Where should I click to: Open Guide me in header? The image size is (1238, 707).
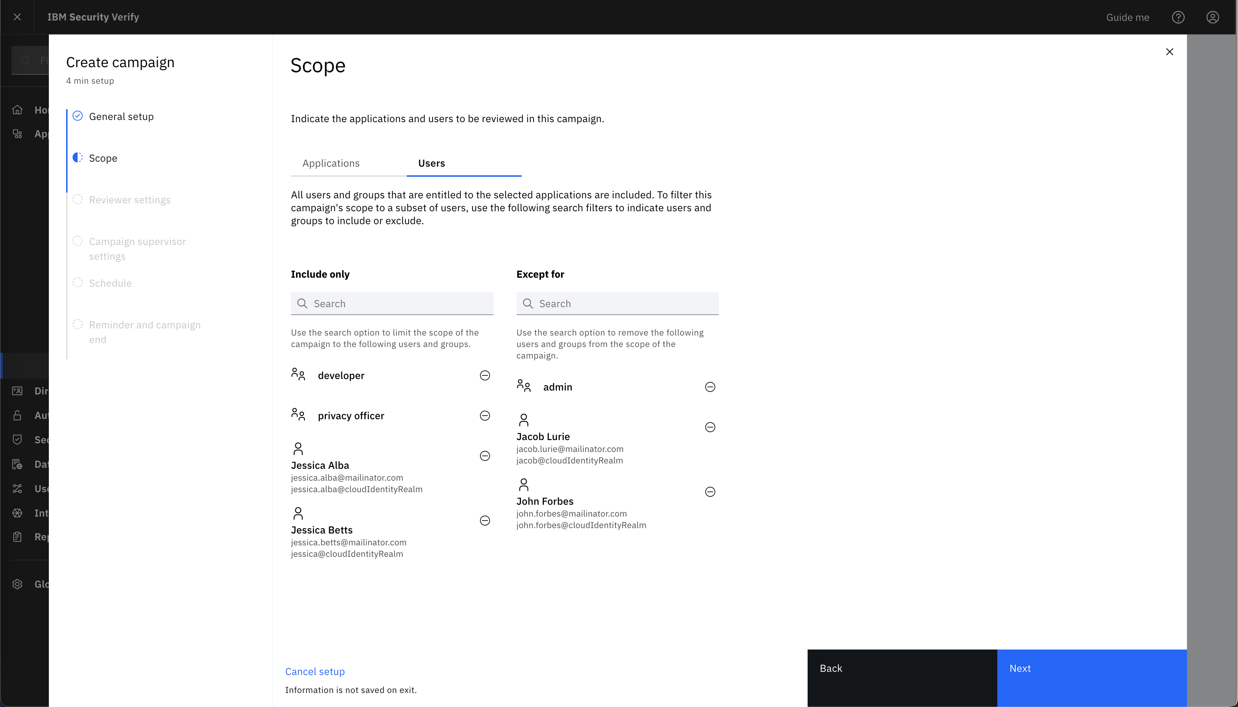(1127, 18)
